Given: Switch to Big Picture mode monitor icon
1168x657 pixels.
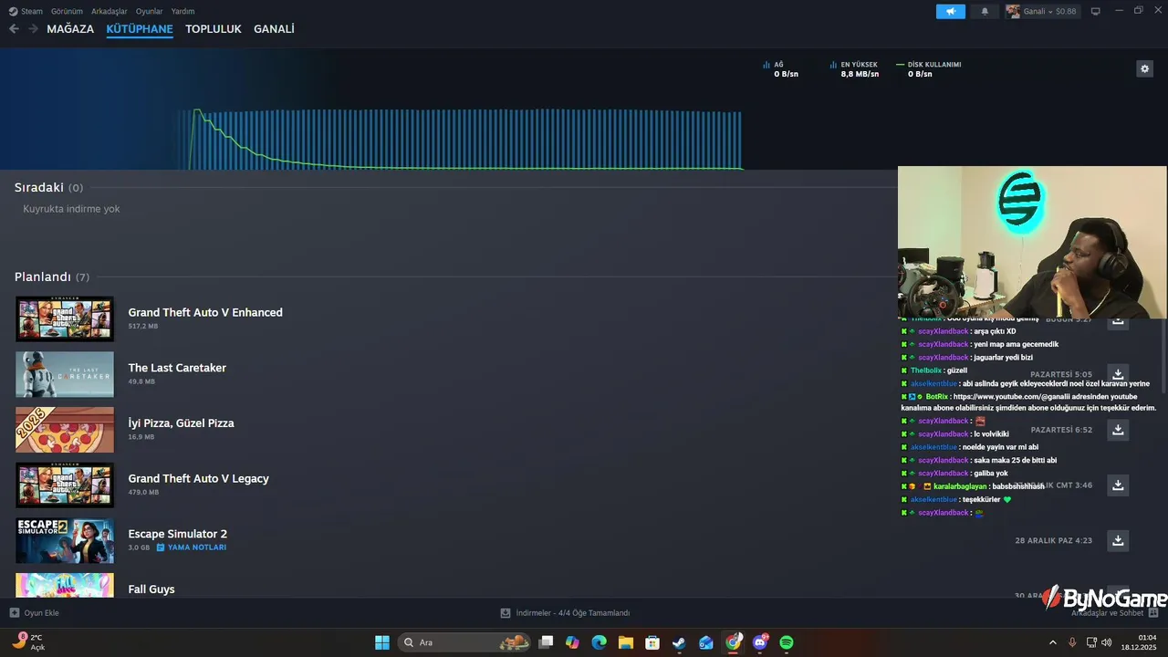Looking at the screenshot, I should (x=1096, y=11).
